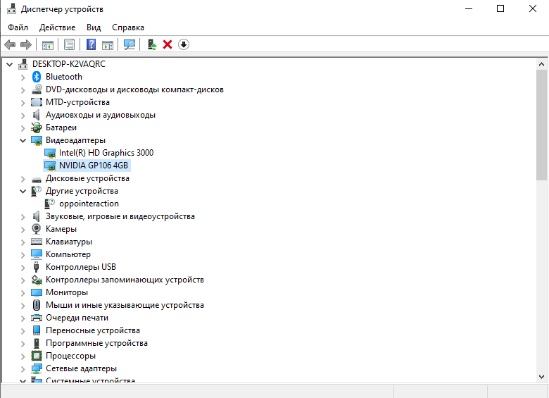The height and width of the screenshot is (398, 549).
Task: Toggle the action pane toolbar icon
Action: tap(108, 45)
